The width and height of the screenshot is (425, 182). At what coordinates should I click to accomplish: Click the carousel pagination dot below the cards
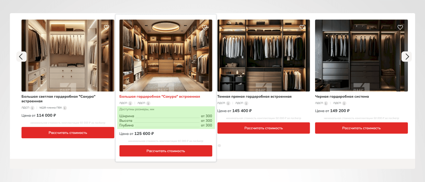pos(219,145)
